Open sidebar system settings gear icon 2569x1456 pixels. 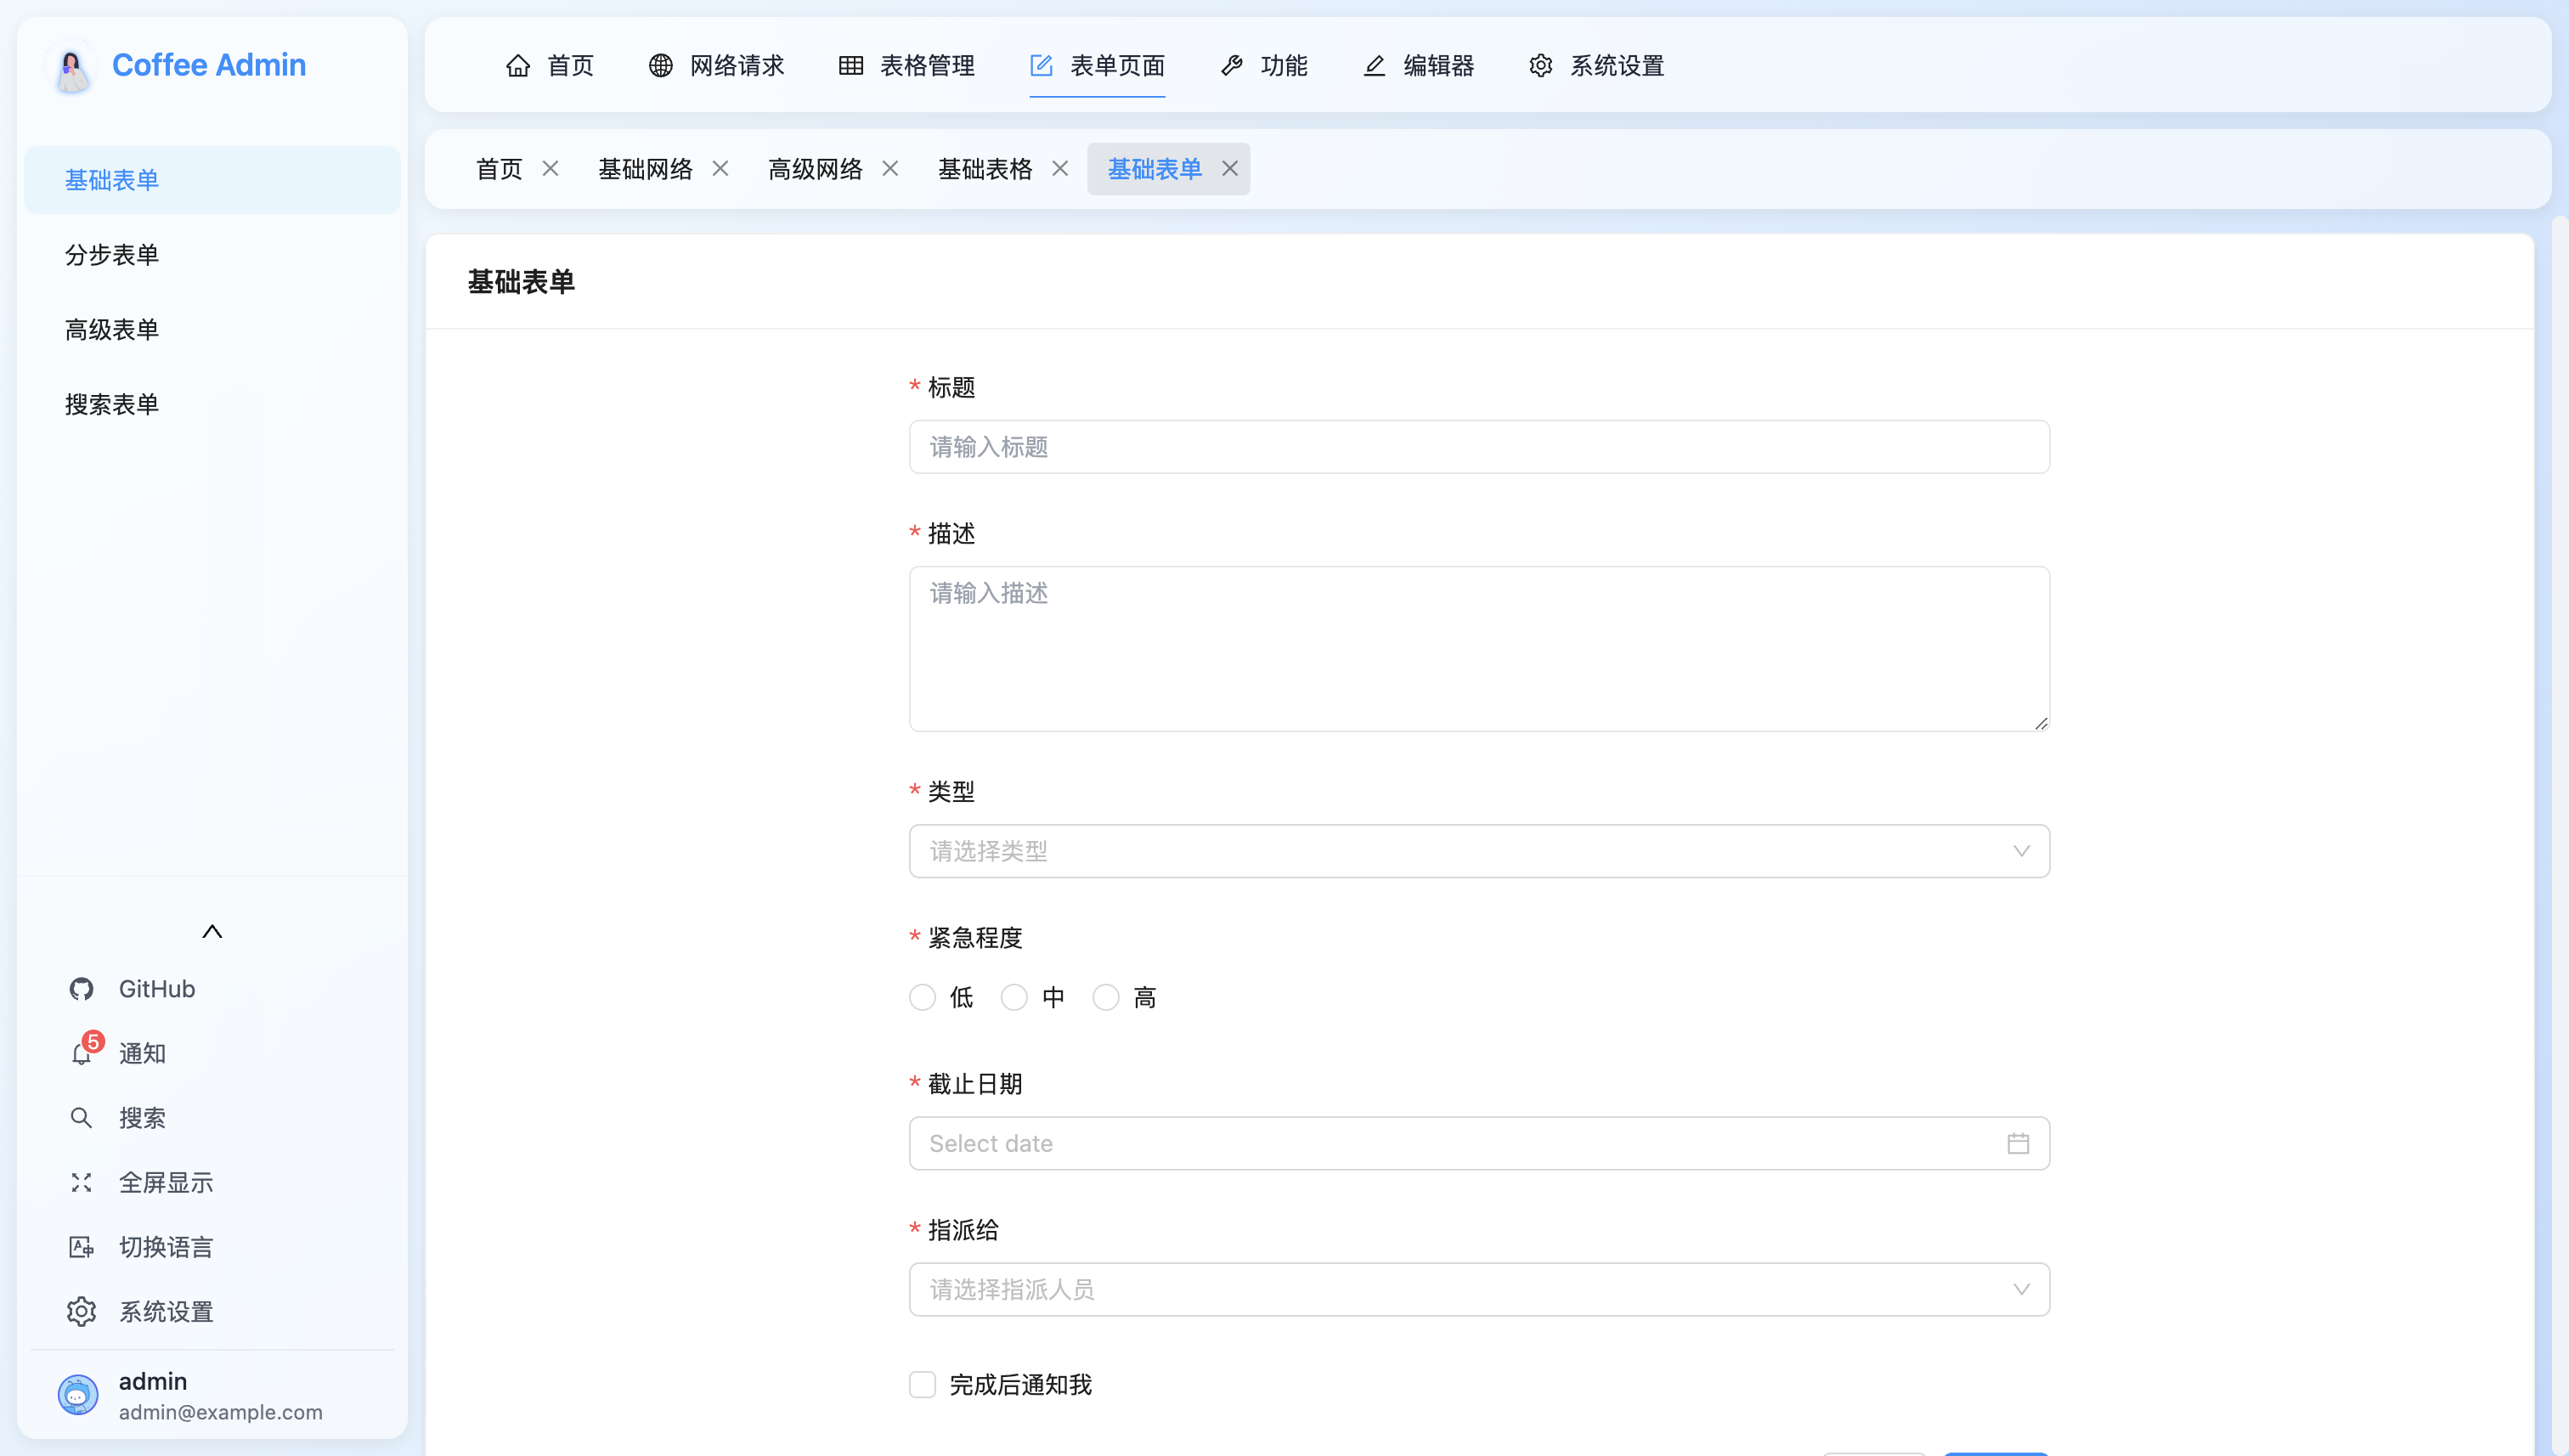[x=81, y=1312]
